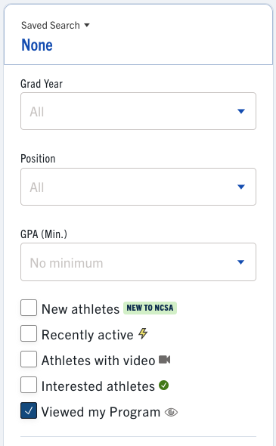Open the Saved Search menu
Screen dimensions: 276x446
pos(55,25)
